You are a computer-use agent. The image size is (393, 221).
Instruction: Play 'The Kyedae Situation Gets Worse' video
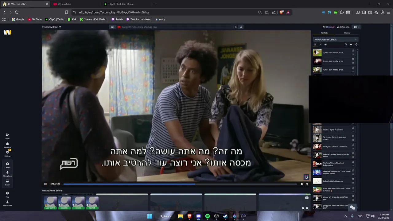pyautogui.click(x=317, y=147)
